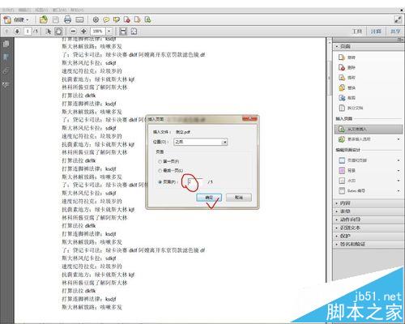
Task: Confirm with the OK button in dialog
Action: coord(209,198)
